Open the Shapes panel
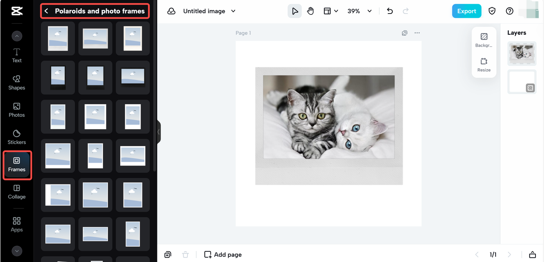This screenshot has width=544, height=262. point(17,83)
